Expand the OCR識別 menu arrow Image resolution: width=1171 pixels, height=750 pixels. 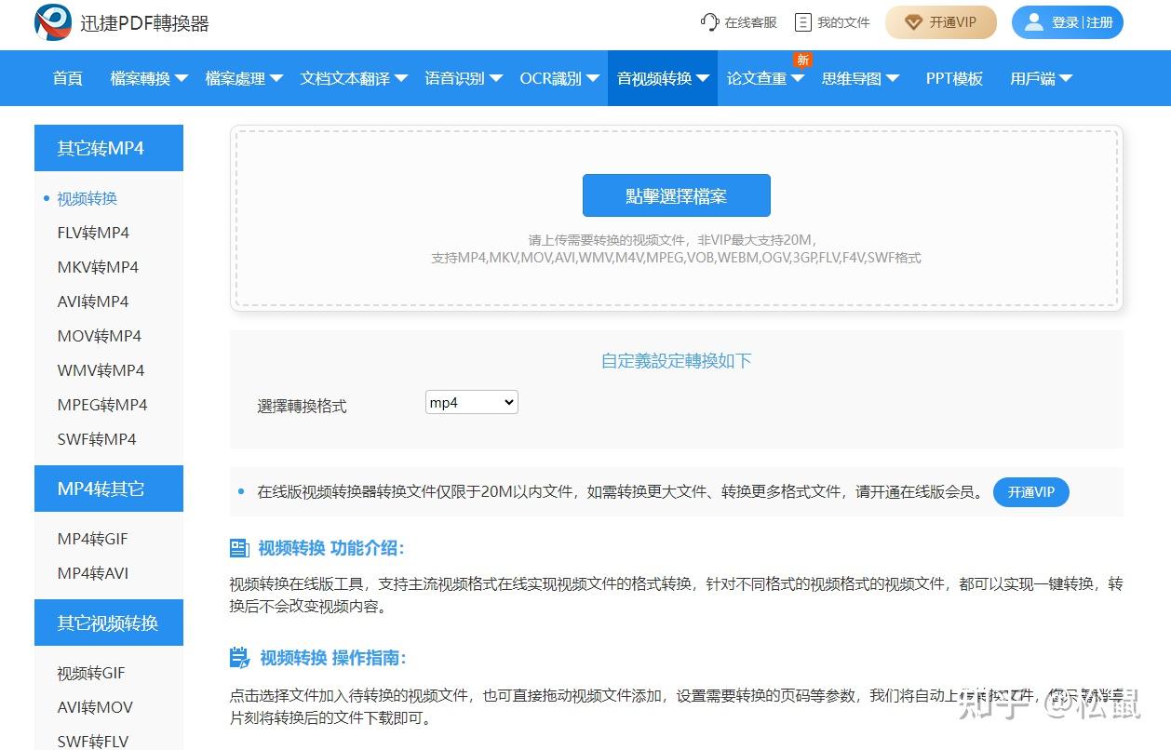pos(593,79)
